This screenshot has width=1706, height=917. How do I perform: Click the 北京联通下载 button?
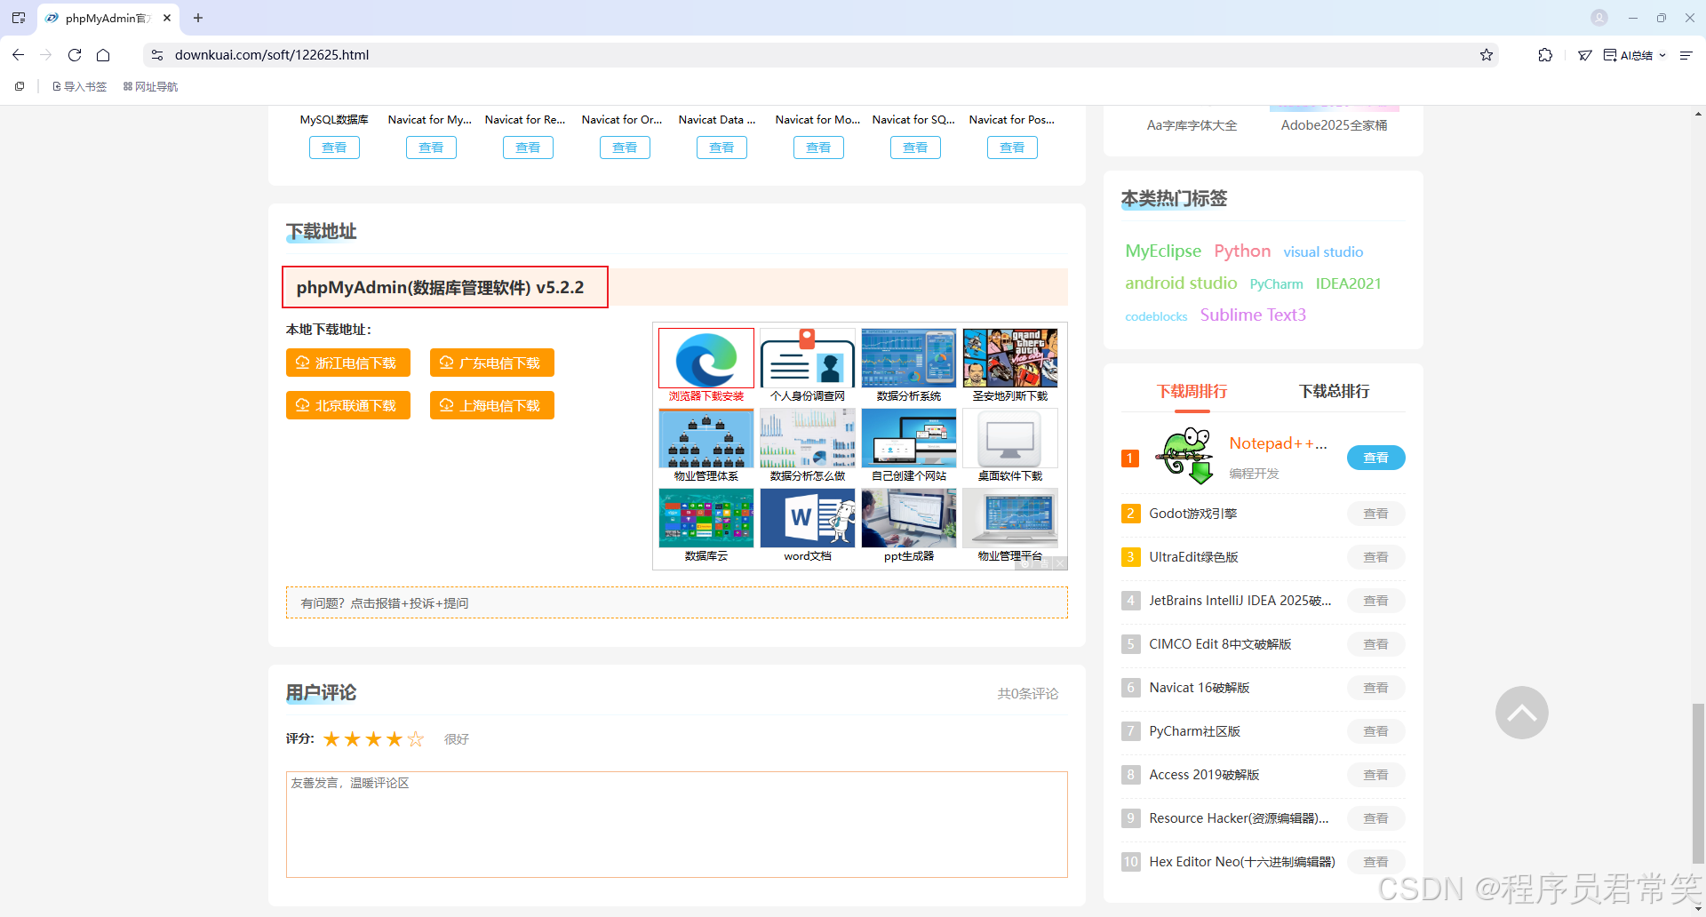[348, 405]
